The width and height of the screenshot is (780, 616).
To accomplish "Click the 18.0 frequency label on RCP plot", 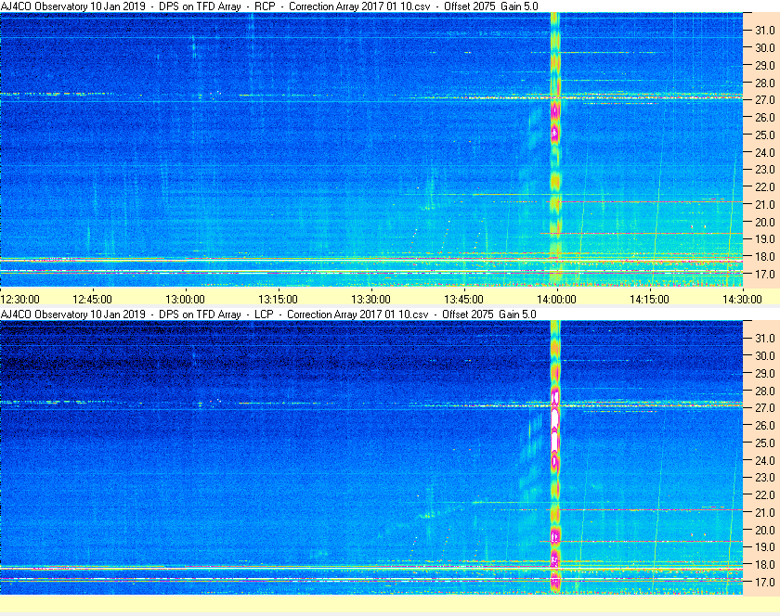I will pos(765,257).
